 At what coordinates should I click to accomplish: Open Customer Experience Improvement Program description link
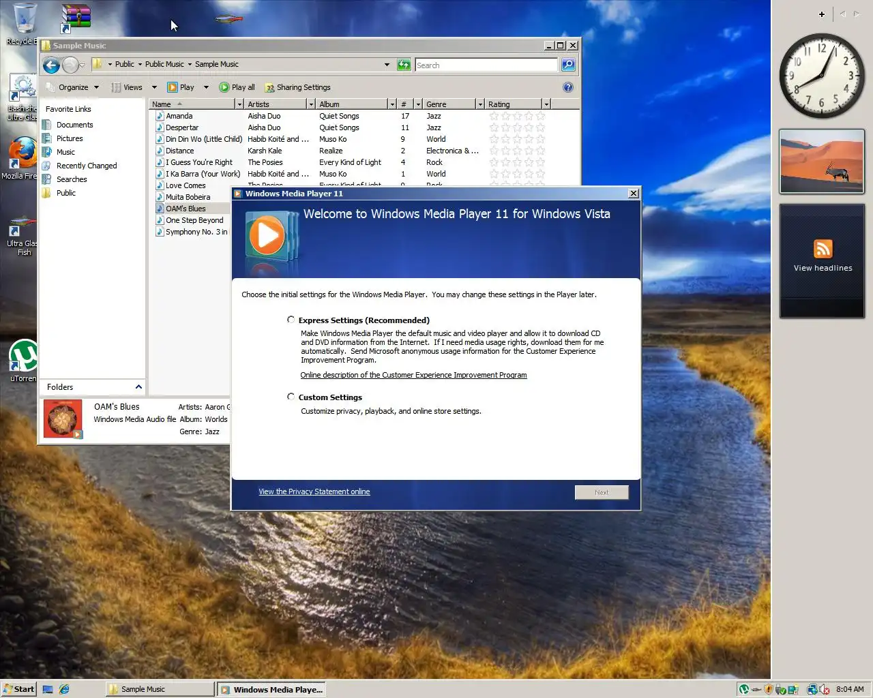413,375
